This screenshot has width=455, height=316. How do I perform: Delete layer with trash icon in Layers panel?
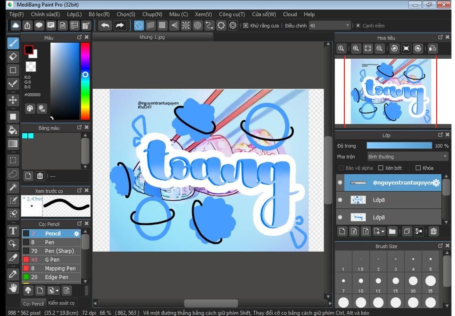click(434, 231)
